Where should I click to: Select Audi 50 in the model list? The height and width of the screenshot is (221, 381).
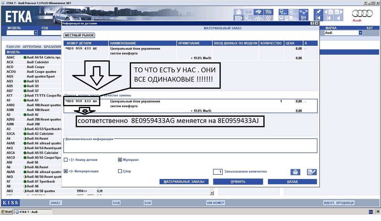[33, 162]
